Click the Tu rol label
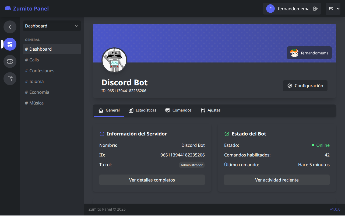Screen dimensions: 345x216 click(x=105, y=165)
